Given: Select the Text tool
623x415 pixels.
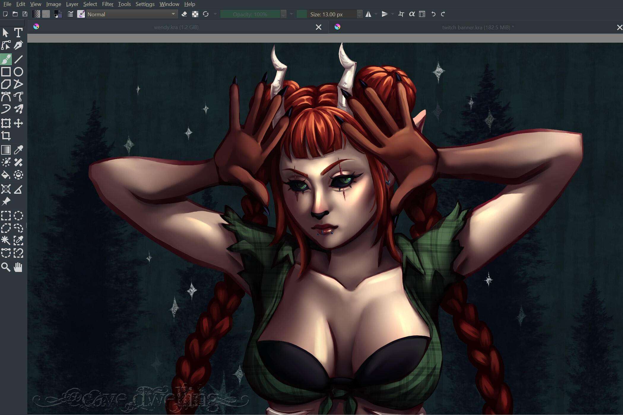Looking at the screenshot, I should (18, 33).
